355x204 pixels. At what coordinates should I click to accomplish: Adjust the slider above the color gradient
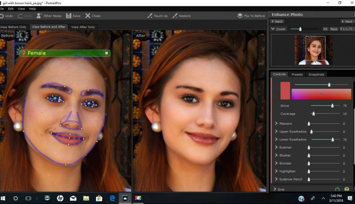tap(329, 84)
